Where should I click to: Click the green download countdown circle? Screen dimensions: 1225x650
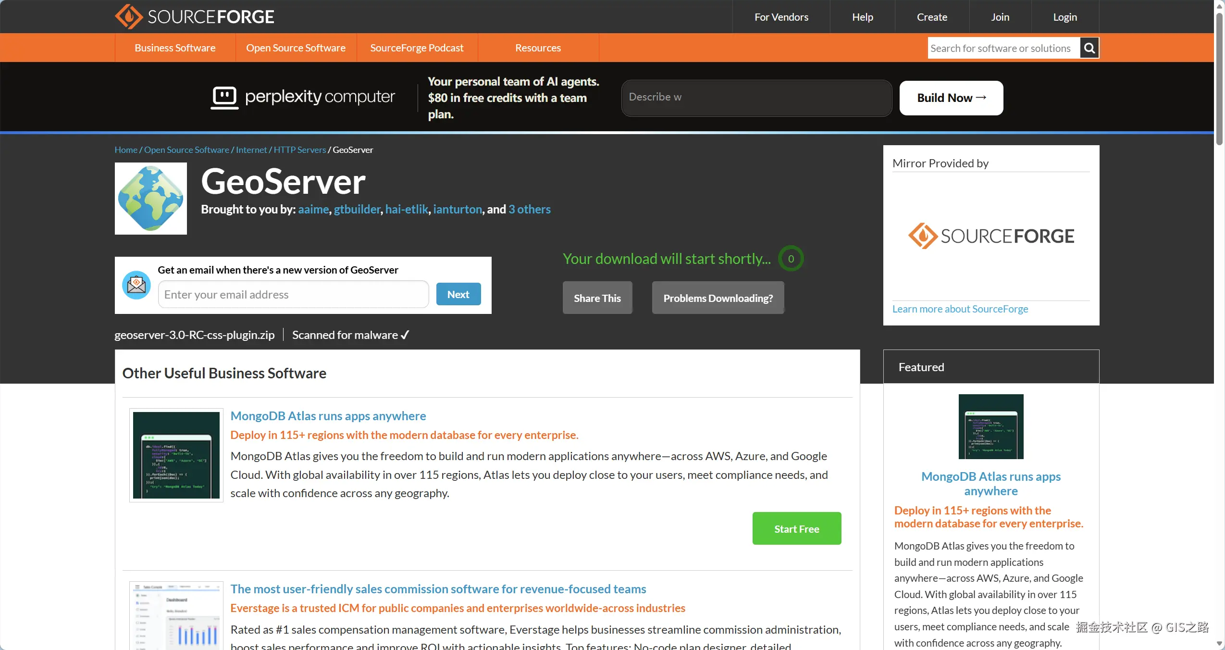(791, 259)
